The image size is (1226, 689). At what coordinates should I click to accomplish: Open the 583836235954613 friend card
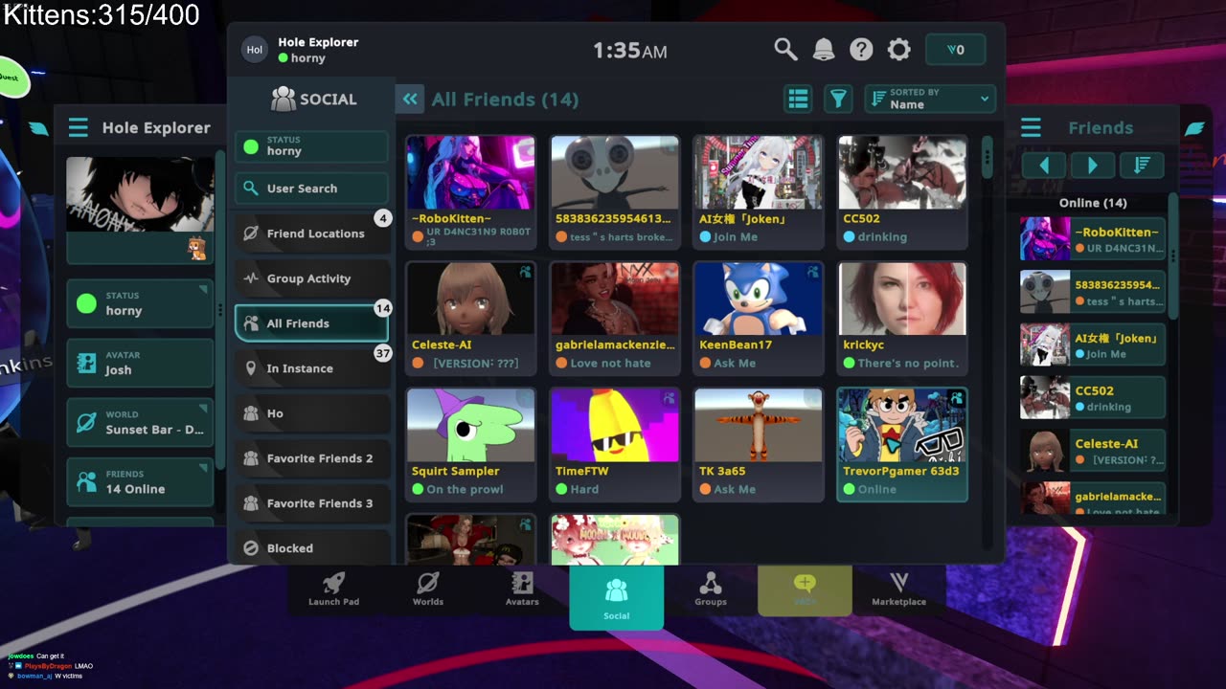(615, 191)
